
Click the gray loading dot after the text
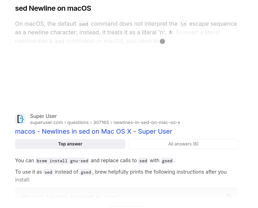click(x=162, y=41)
